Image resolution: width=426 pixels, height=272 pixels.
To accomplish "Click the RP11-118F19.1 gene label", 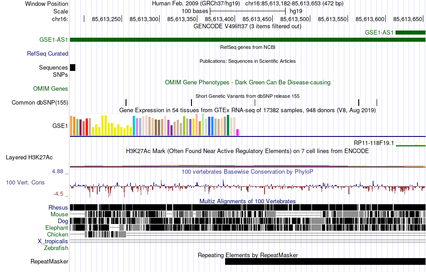I will tap(374, 143).
